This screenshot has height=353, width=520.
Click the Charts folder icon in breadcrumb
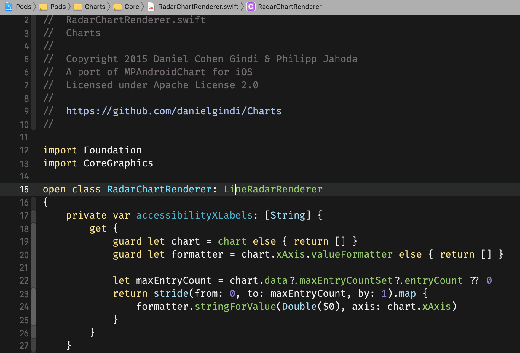tap(78, 7)
